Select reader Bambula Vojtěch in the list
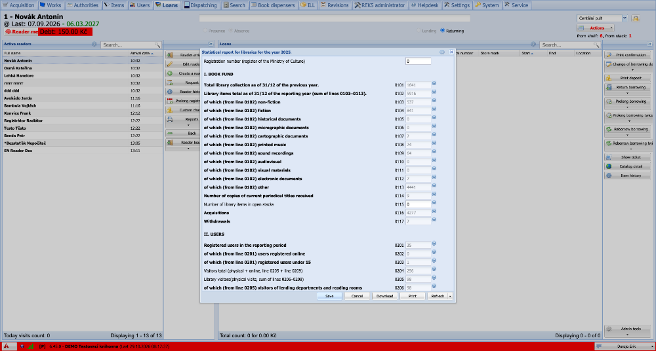The height and width of the screenshot is (351, 656). (82, 105)
